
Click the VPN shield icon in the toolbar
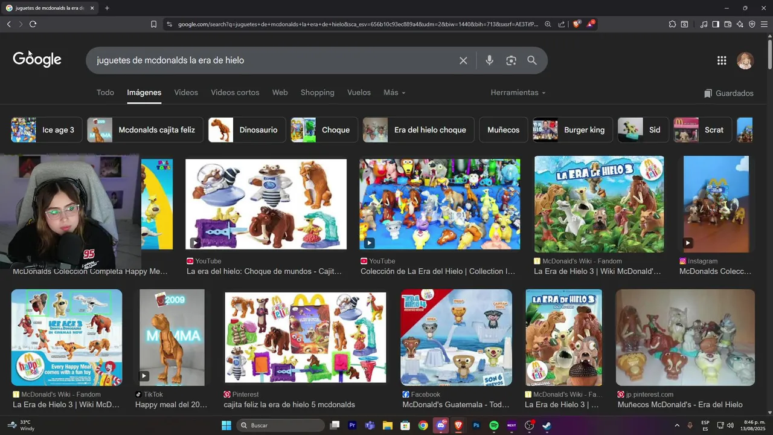tap(752, 24)
